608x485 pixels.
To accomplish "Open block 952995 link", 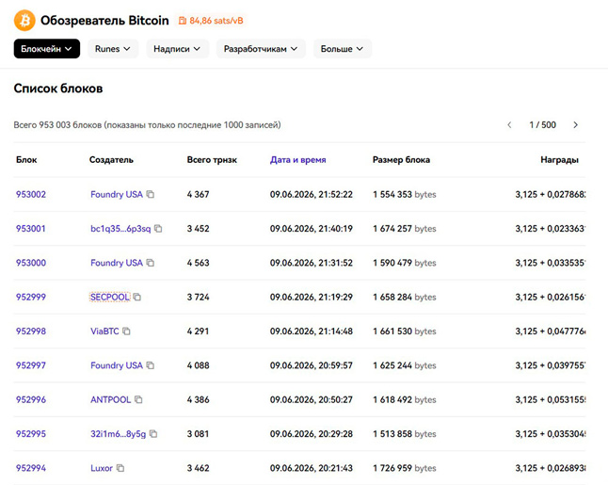I will click(31, 433).
